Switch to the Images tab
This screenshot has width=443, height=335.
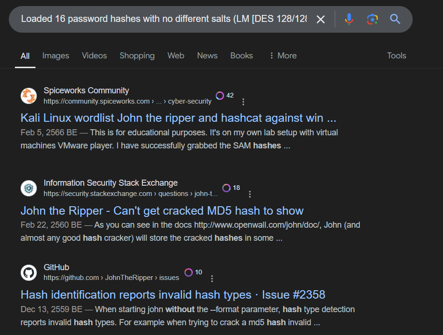click(x=56, y=56)
